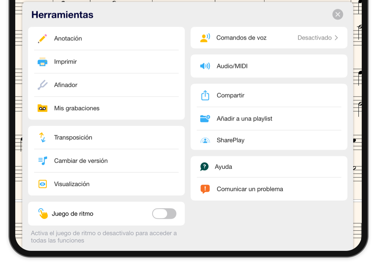Tap Comunicar un problema

269,189
